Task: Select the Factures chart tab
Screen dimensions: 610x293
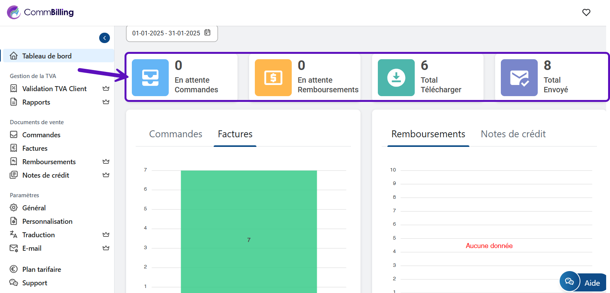Action: 235,134
